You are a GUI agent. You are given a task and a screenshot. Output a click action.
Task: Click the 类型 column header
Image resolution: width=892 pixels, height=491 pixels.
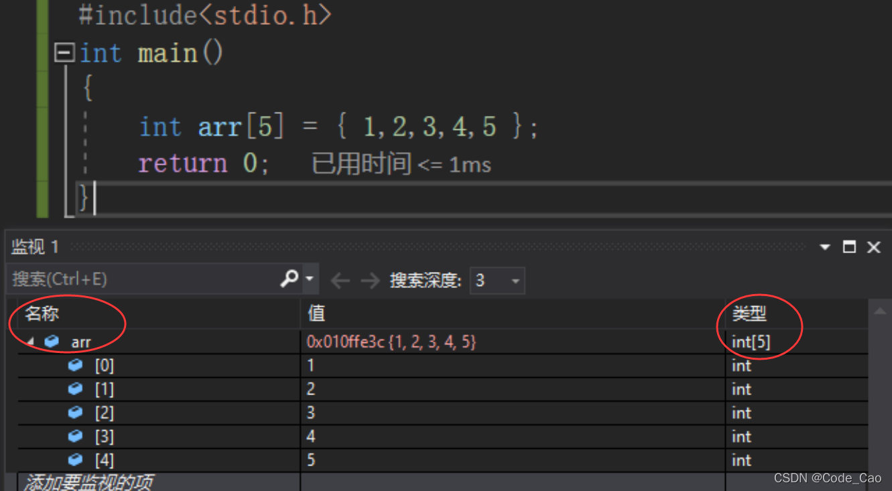coord(749,313)
